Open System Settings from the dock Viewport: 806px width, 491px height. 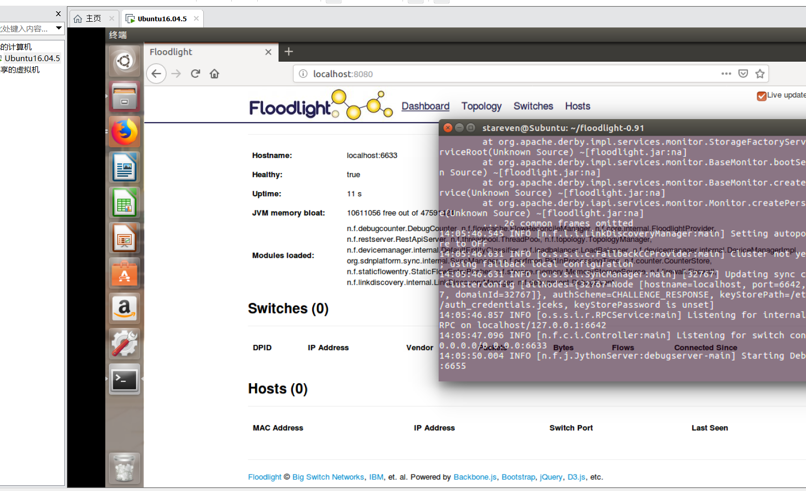(x=124, y=343)
